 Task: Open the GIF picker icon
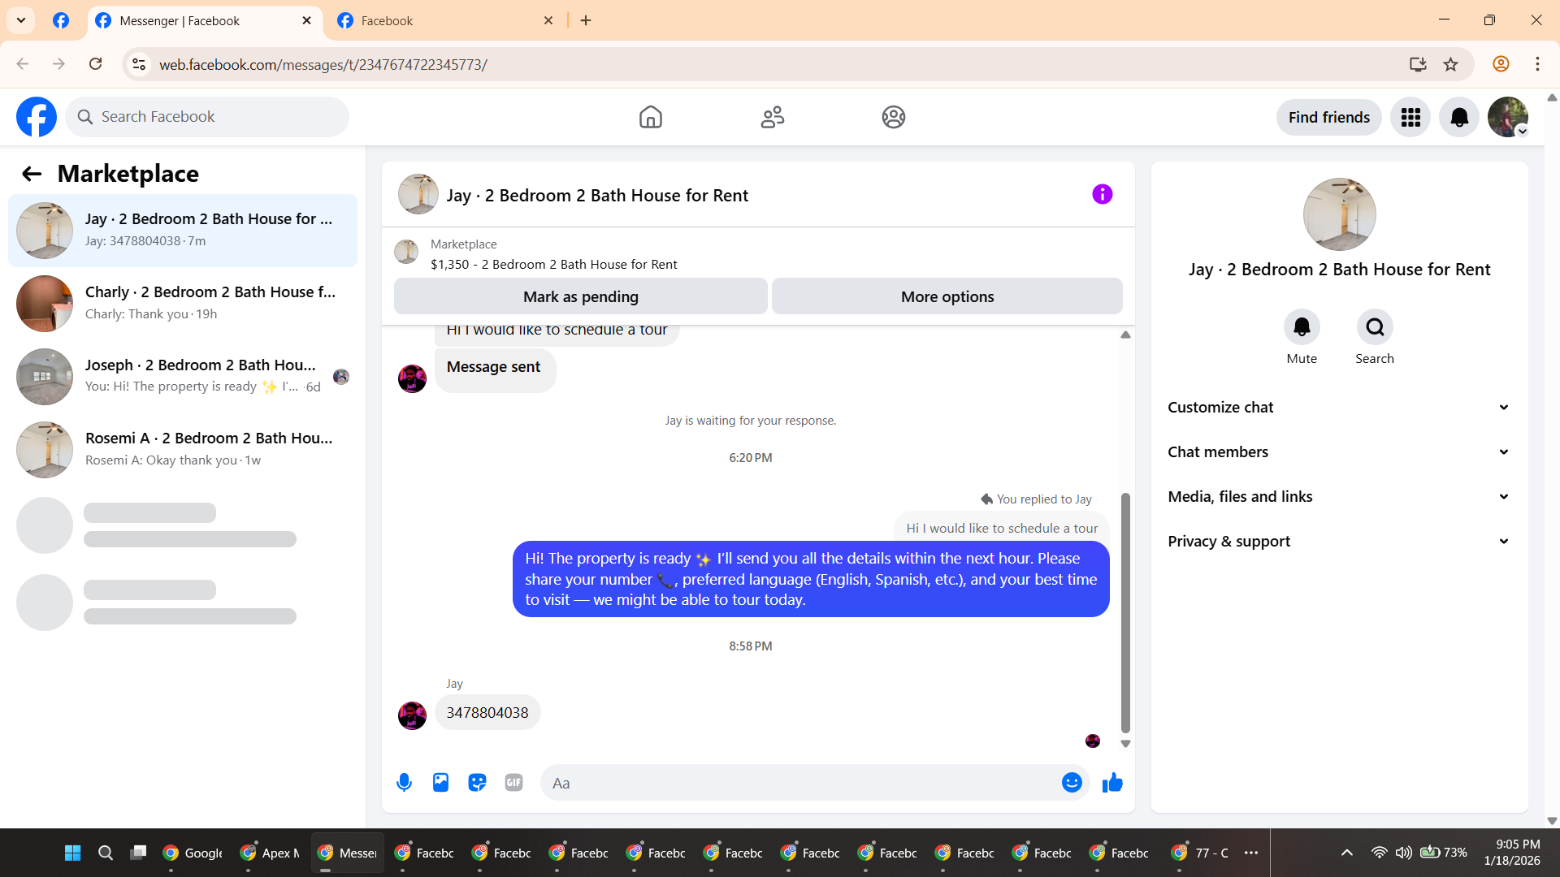click(x=513, y=783)
